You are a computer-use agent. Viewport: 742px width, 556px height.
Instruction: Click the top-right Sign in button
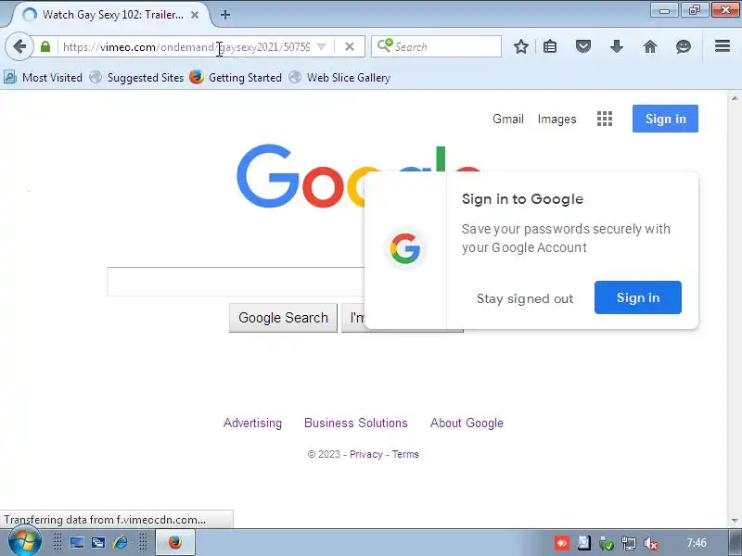665,119
